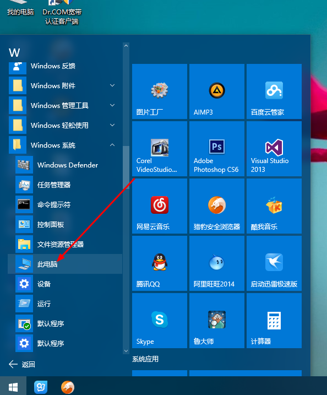The width and height of the screenshot is (327, 395).
Task: Launch 启动迅雷极速版 tile
Action: pos(274,263)
